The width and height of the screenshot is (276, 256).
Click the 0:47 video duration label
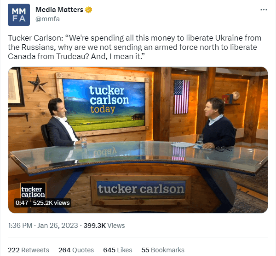pos(22,202)
